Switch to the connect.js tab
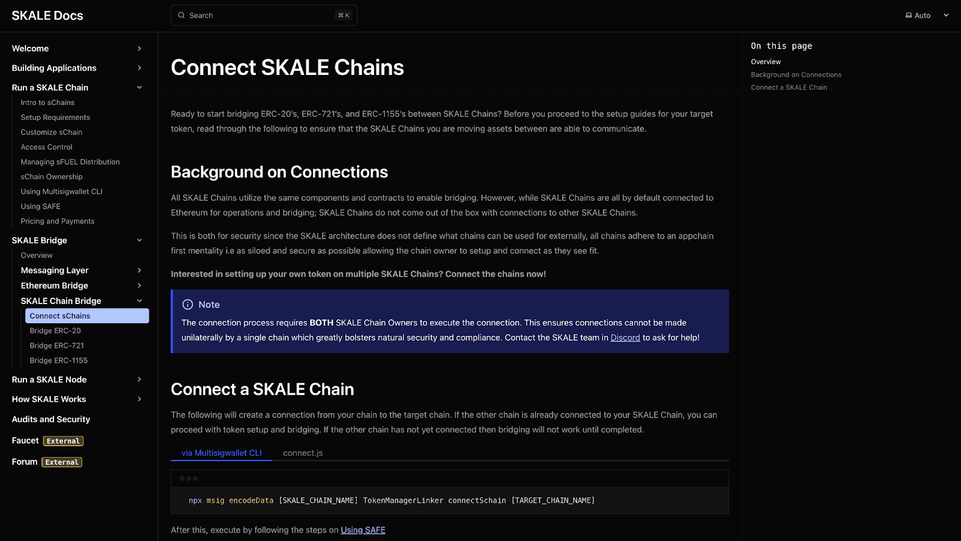 click(303, 453)
